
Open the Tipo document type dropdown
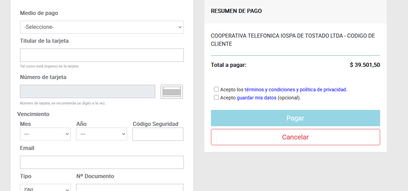click(x=45, y=188)
